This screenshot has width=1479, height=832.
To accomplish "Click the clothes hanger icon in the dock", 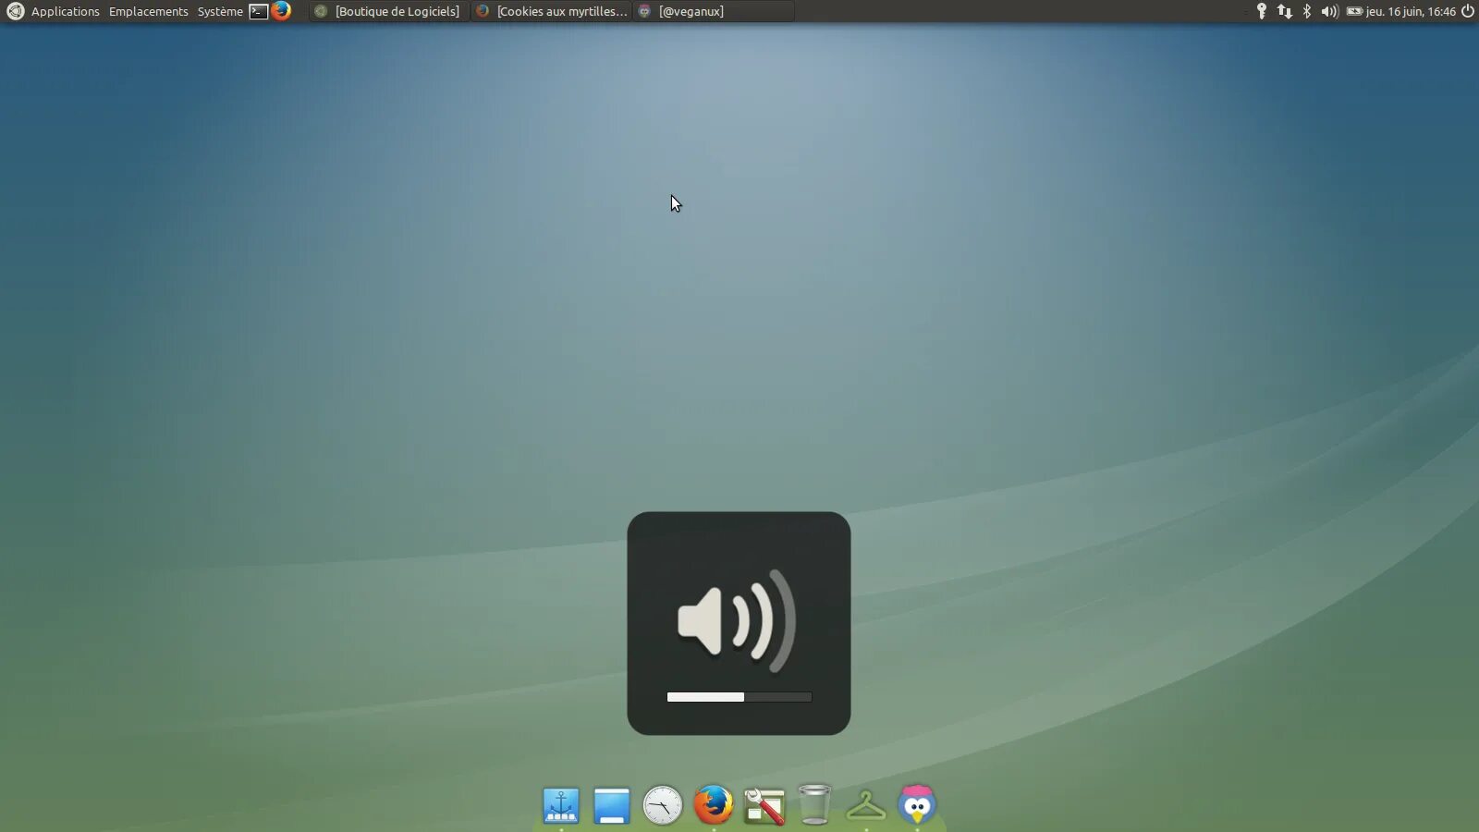I will pos(865,805).
